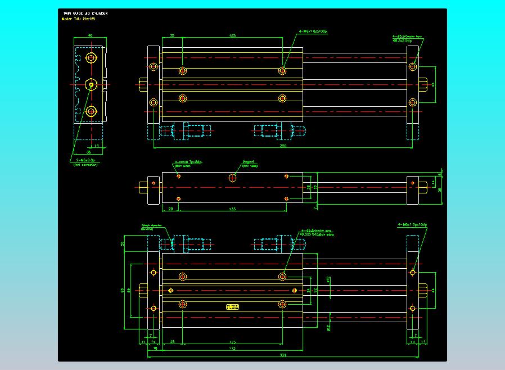The image size is (505, 370).
Task: Select the yellow "Model TXU 25x125" text
Action: coord(78,19)
